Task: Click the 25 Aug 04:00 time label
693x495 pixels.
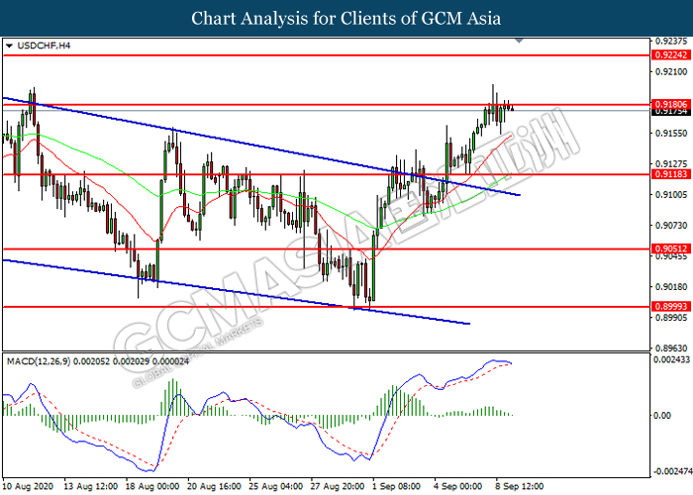Action: 276,486
